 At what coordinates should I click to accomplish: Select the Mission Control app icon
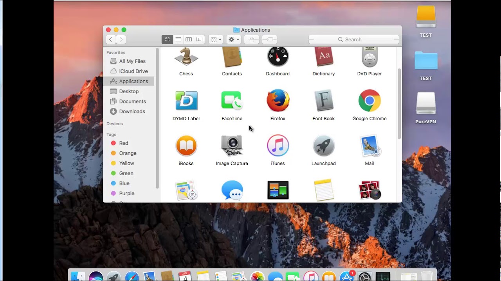pos(278,190)
